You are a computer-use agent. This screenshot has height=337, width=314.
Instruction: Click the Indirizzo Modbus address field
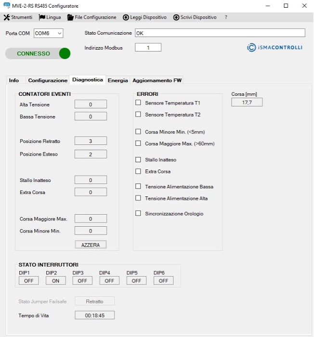pyautogui.click(x=148, y=48)
